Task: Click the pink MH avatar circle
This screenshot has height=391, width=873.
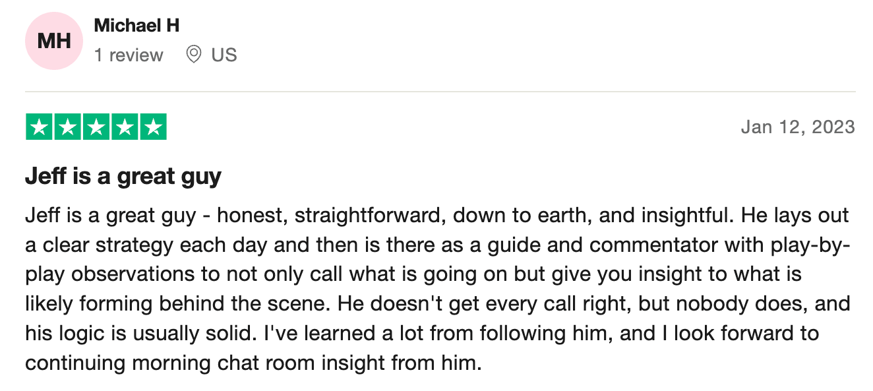Action: coord(54,41)
